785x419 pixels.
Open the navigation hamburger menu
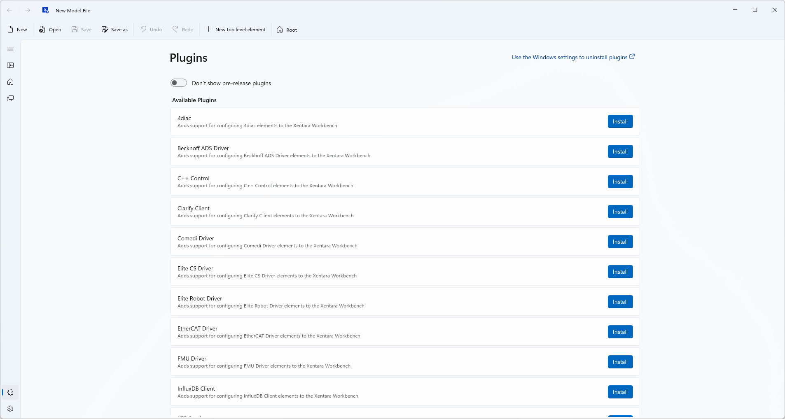tap(10, 49)
